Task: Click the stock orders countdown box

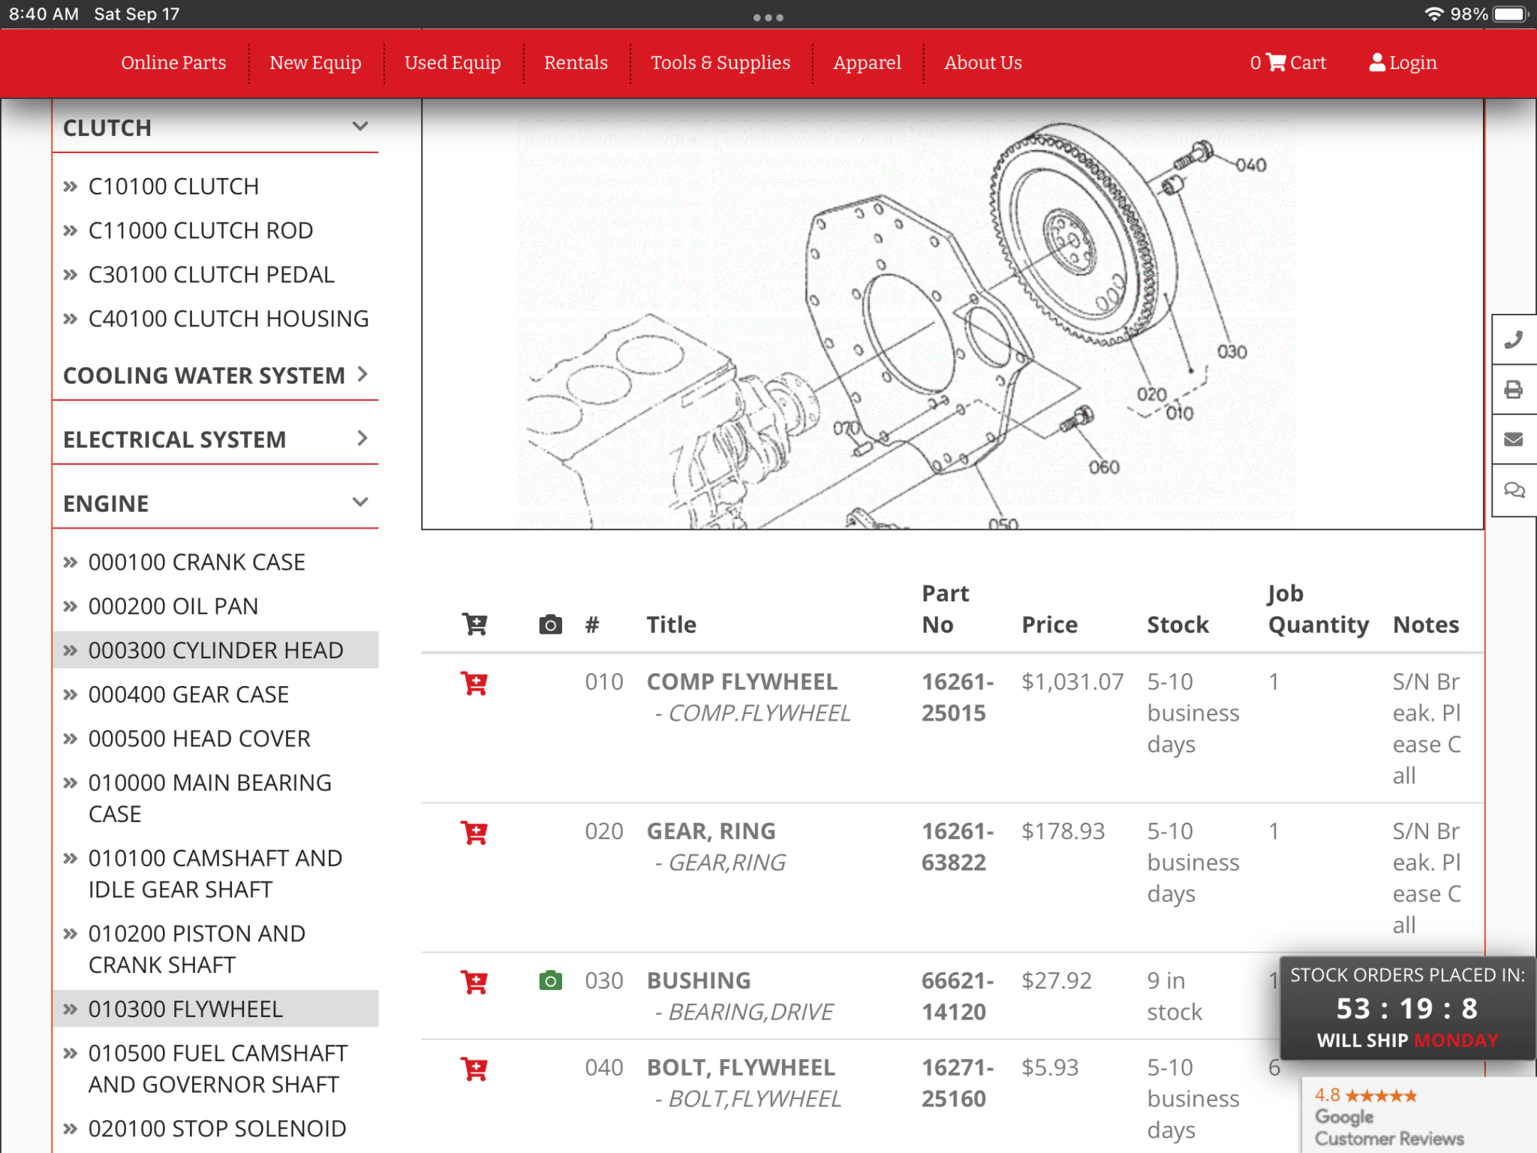Action: 1407,1008
